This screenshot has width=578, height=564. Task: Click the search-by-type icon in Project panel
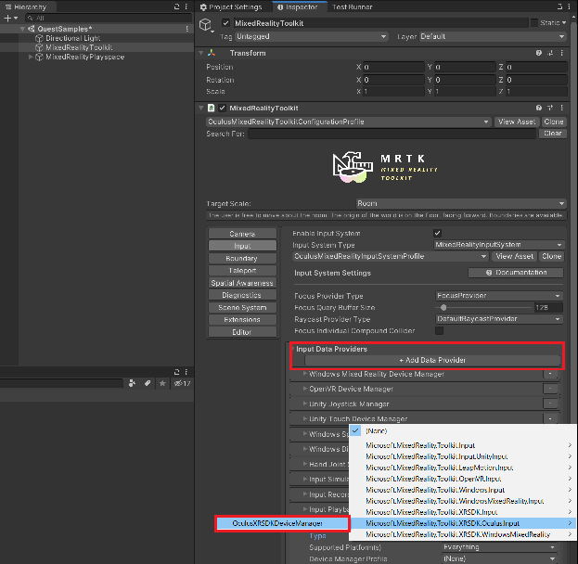(132, 383)
